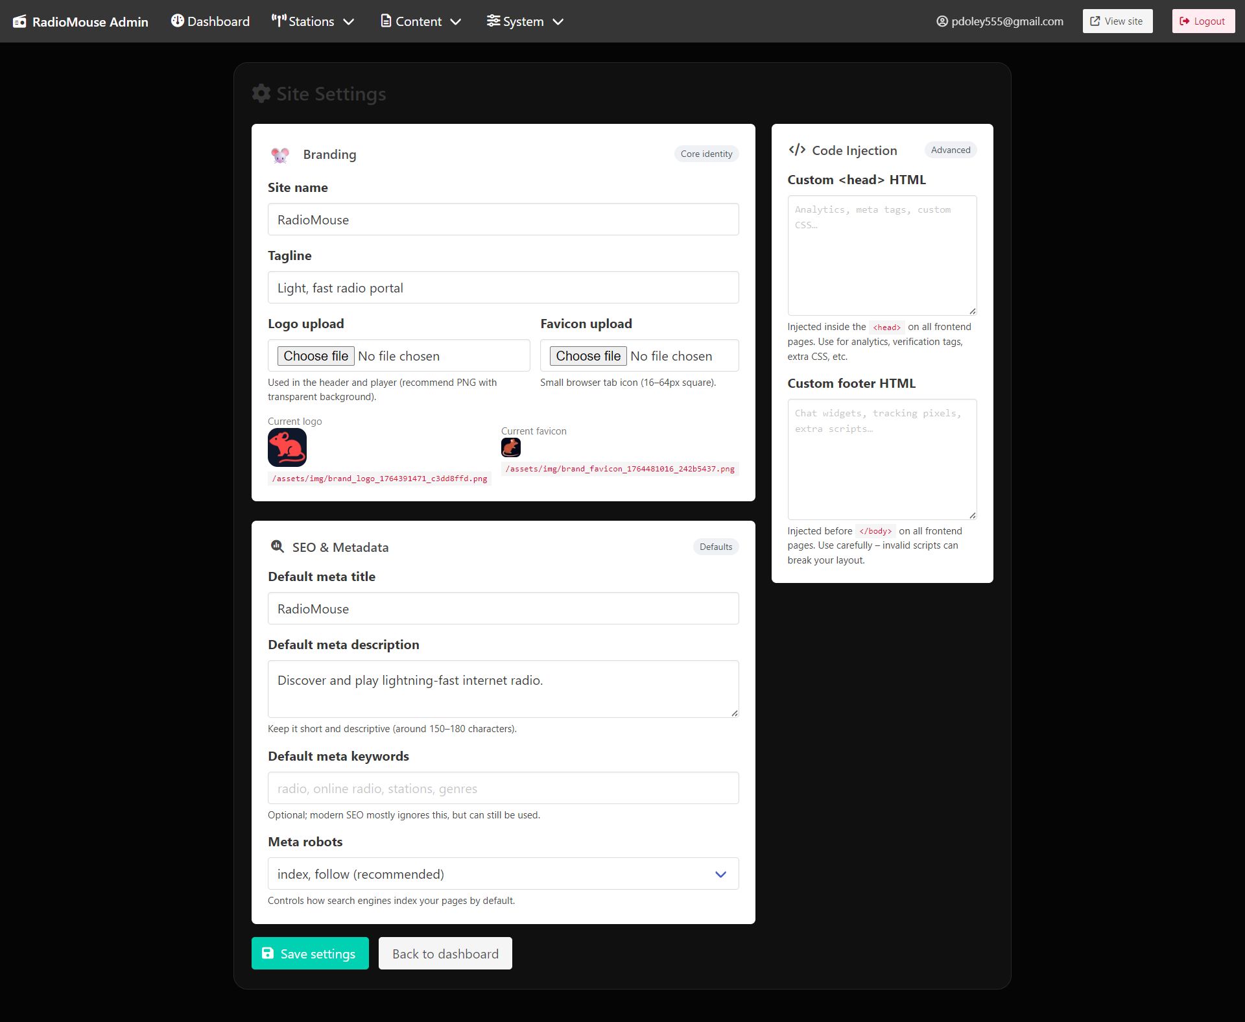Click the floppy disk icon on Save settings
Image resolution: width=1245 pixels, height=1022 pixels.
coord(268,953)
